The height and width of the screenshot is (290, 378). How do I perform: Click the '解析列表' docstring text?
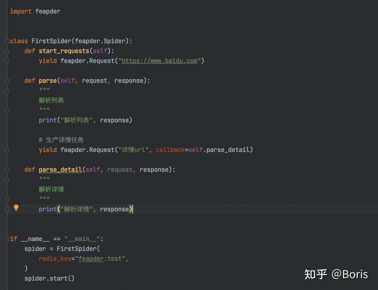51,100
